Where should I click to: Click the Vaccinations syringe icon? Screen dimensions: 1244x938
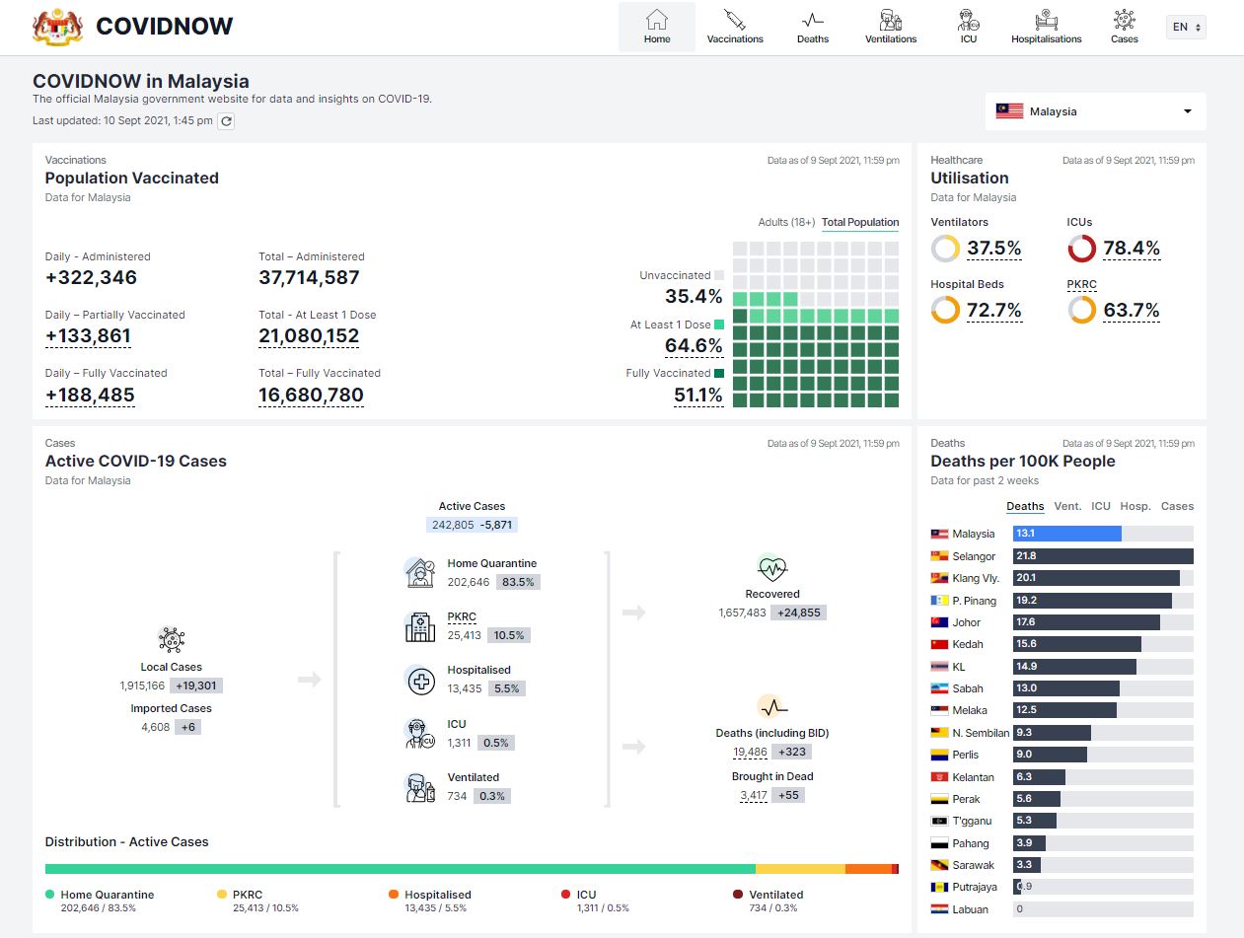coord(734,20)
